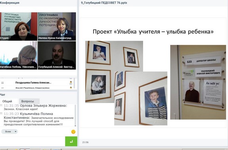The width and height of the screenshot is (228, 150).
Task: Click the handle icon left of Поздышева Галина
Action: tap(2, 83)
